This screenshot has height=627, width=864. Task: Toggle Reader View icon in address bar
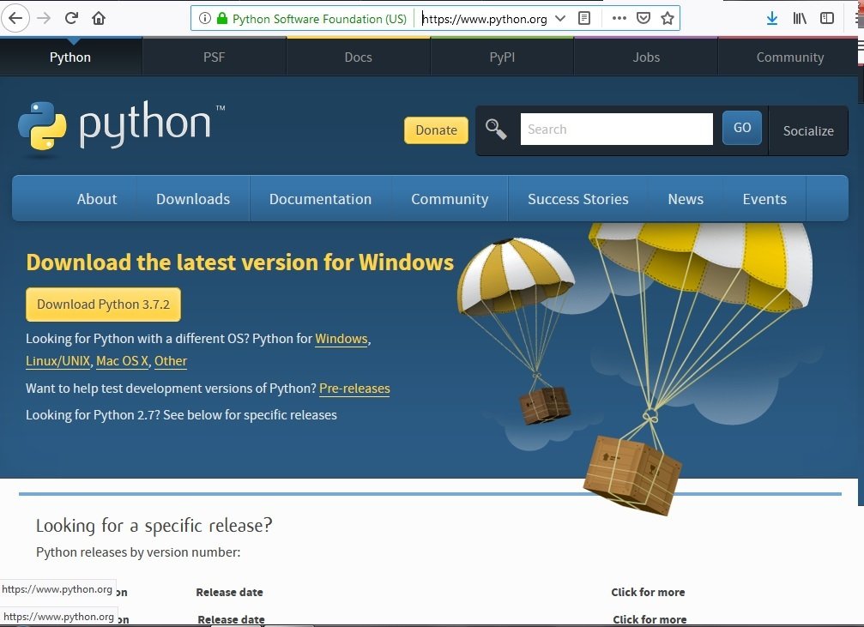point(584,18)
